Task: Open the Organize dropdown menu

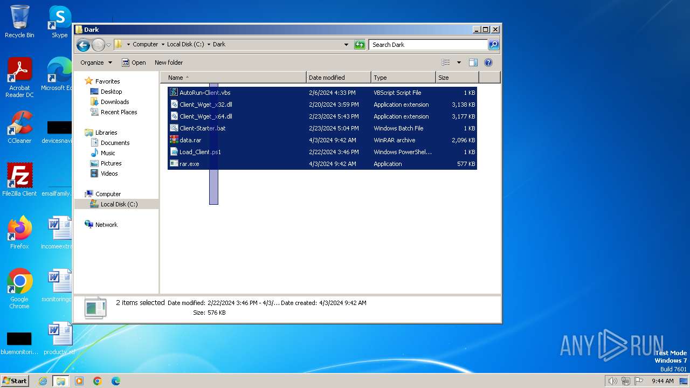Action: 96,63
